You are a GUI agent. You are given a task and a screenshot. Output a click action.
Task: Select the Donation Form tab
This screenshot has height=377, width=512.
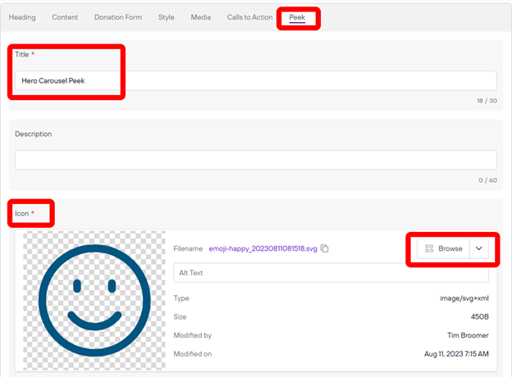[x=118, y=17]
